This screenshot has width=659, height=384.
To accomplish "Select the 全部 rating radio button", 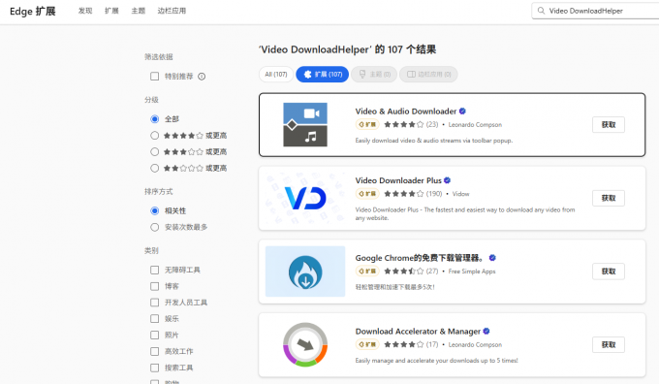I will pyautogui.click(x=155, y=119).
